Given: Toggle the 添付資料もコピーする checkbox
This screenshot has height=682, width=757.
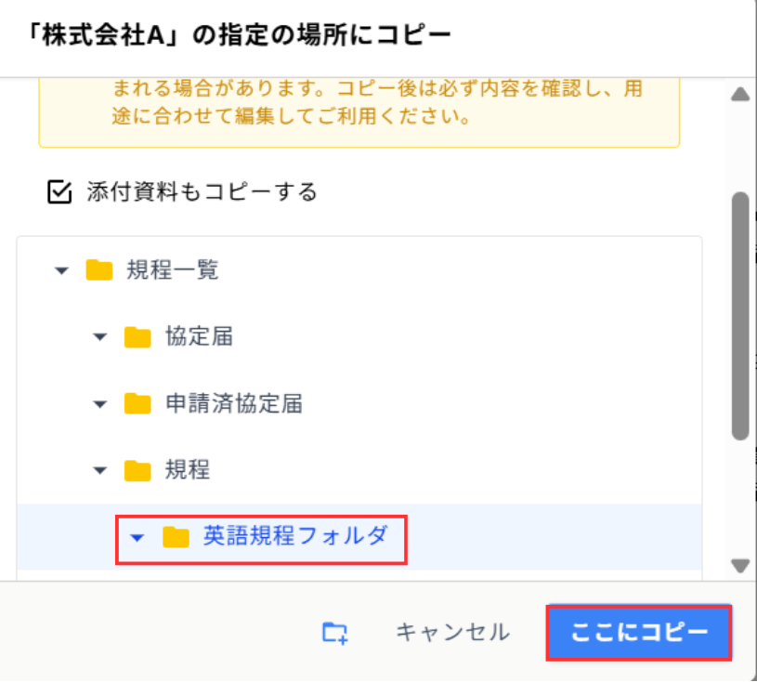Looking at the screenshot, I should [59, 192].
